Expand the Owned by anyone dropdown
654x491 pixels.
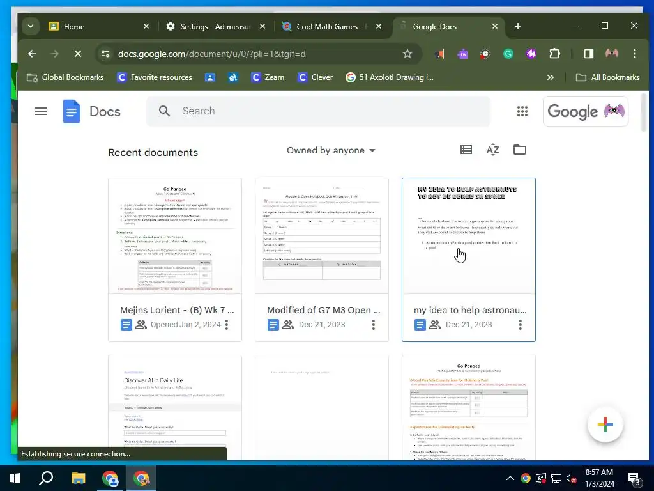[331, 150]
